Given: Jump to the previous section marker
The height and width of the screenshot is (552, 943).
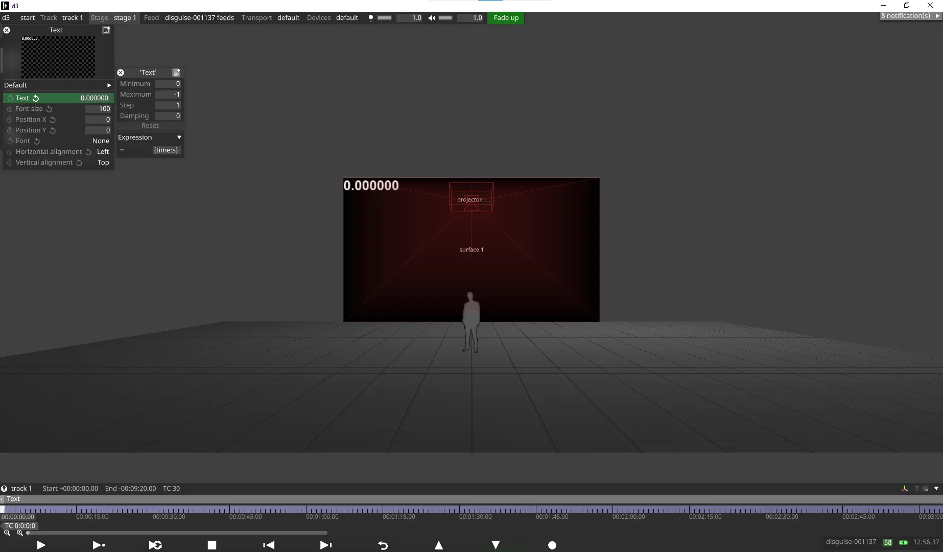Looking at the screenshot, I should 269,545.
